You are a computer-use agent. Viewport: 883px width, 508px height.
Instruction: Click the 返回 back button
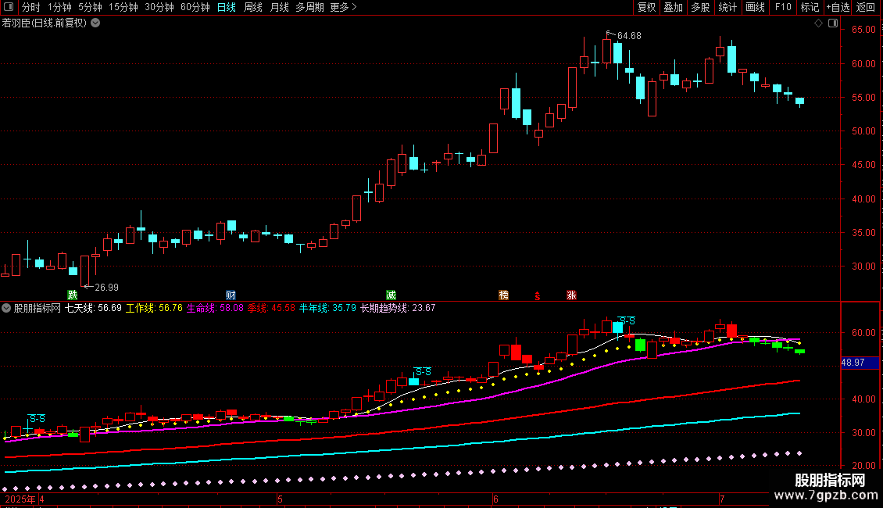(x=866, y=7)
